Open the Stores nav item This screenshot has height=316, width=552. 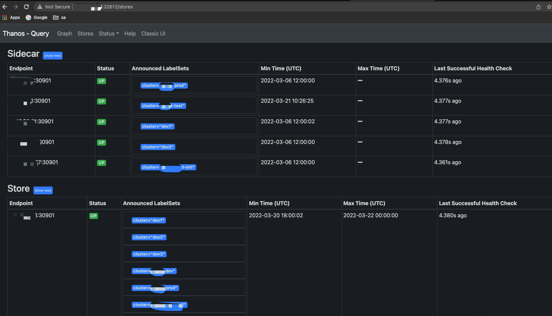pos(85,33)
